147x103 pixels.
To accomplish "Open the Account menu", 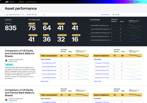I will 139,2.
